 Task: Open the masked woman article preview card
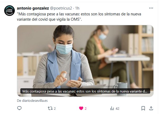85,61
